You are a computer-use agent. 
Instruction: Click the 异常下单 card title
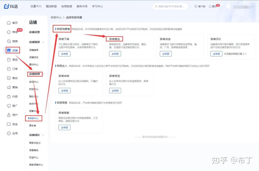click(x=64, y=39)
